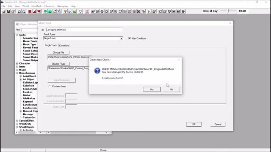Select Keyword tree item
Viewport: 271px width, 152px height.
(x=28, y=101)
